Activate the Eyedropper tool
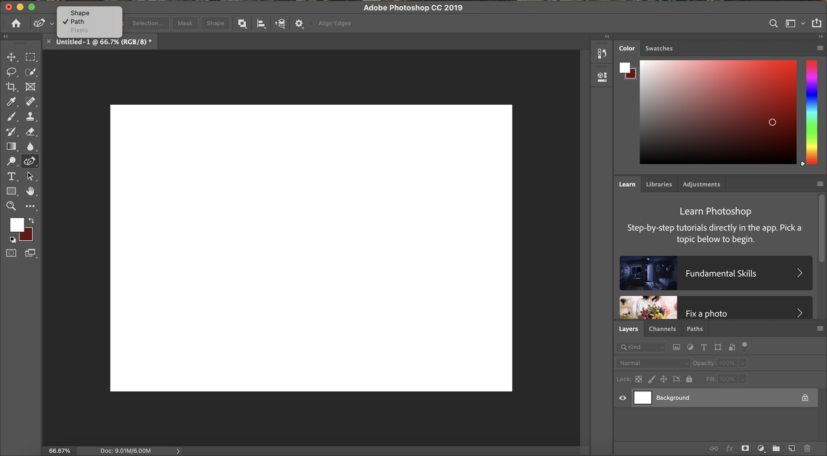827x456 pixels. coord(11,102)
